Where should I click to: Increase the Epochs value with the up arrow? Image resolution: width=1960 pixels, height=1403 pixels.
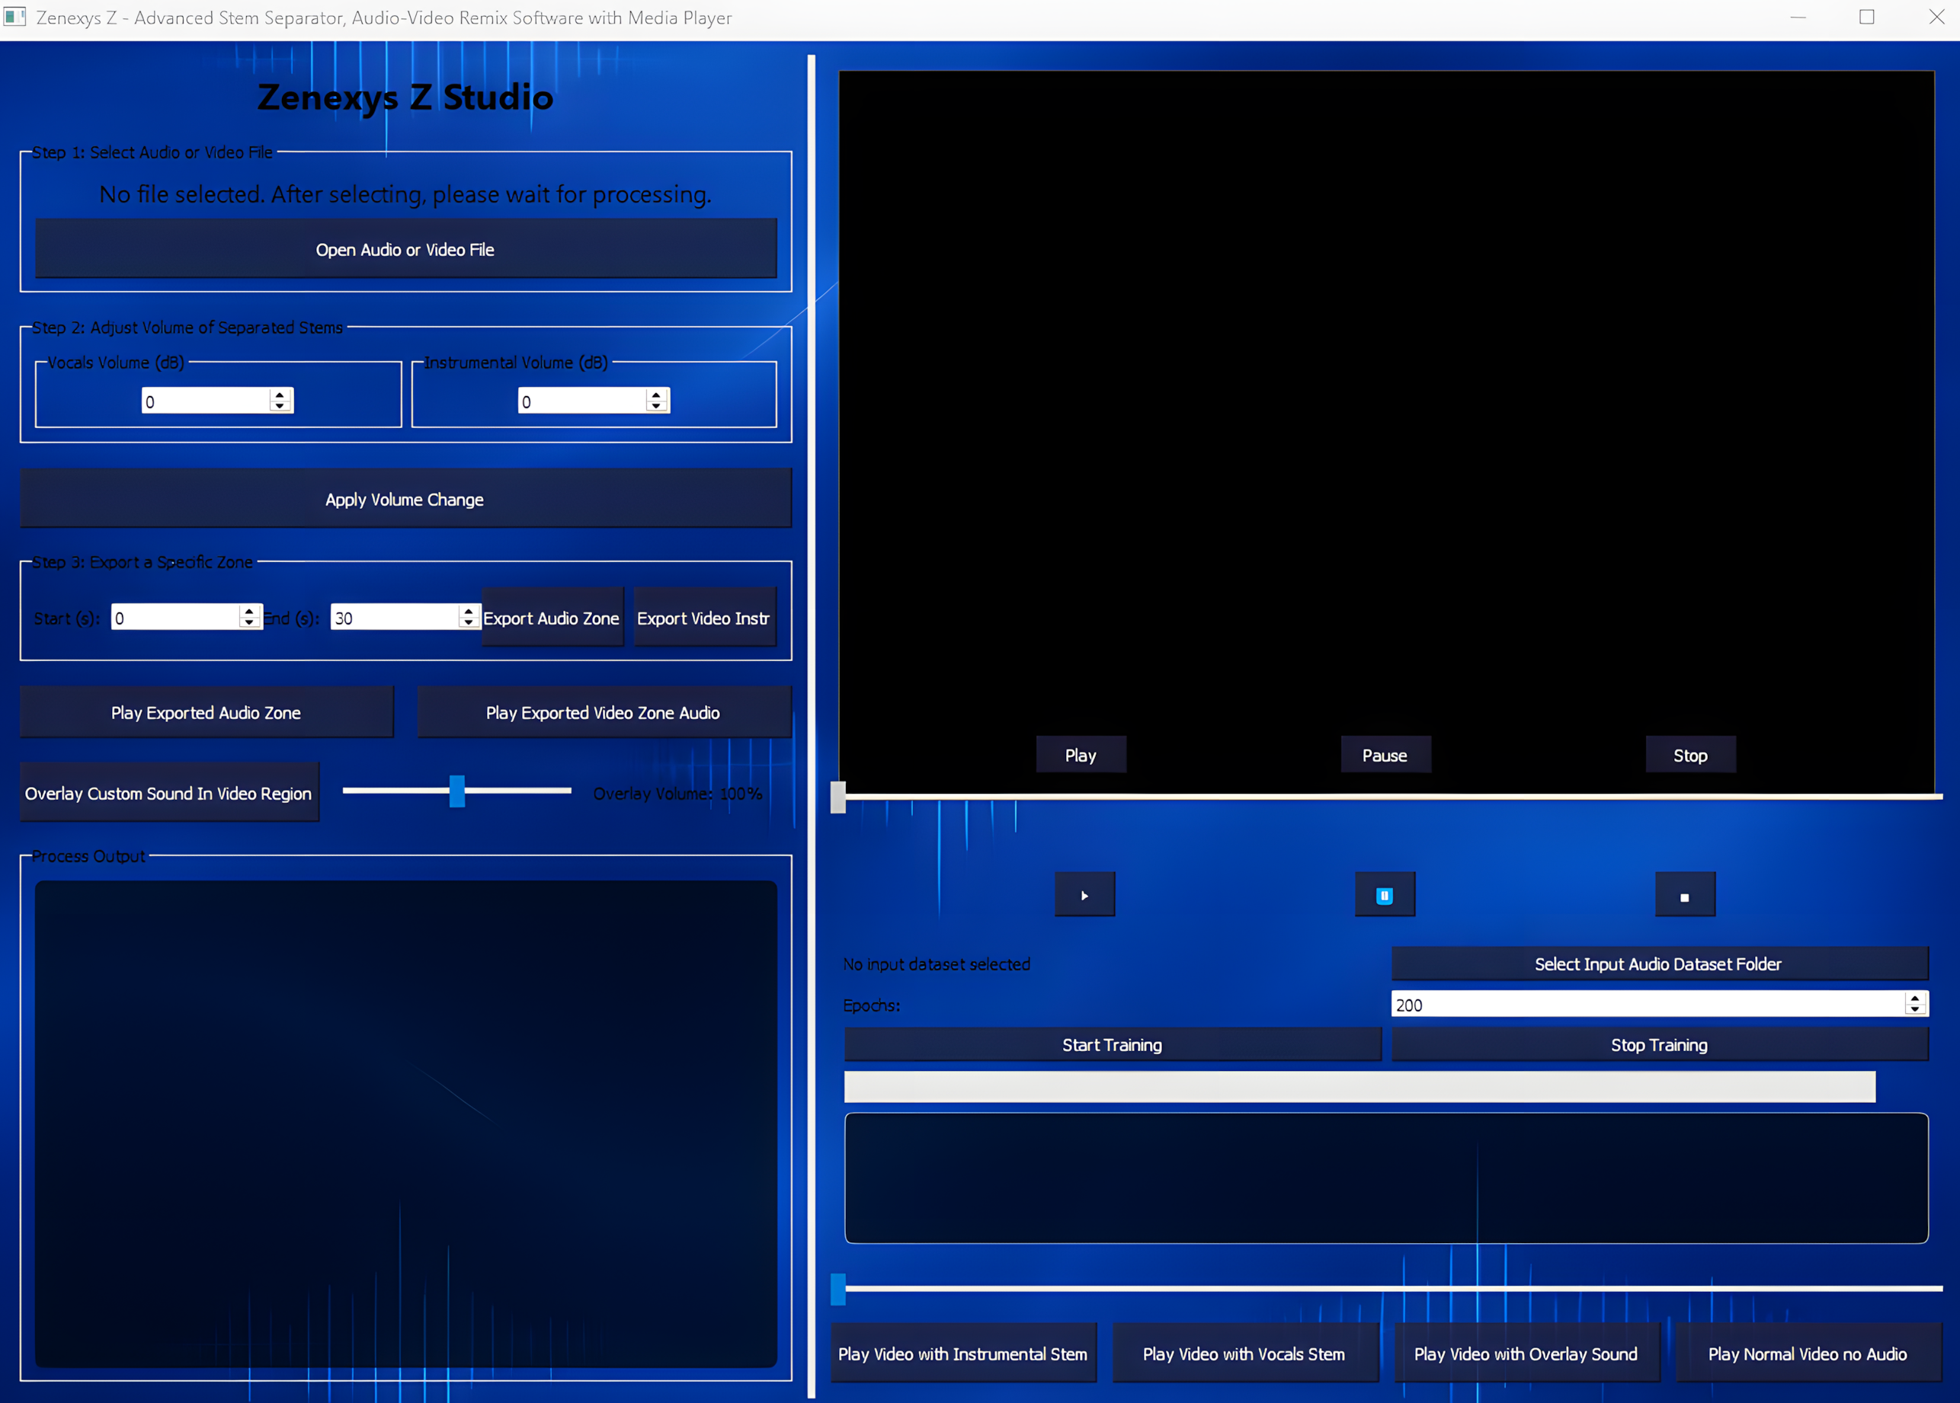[x=1915, y=998]
